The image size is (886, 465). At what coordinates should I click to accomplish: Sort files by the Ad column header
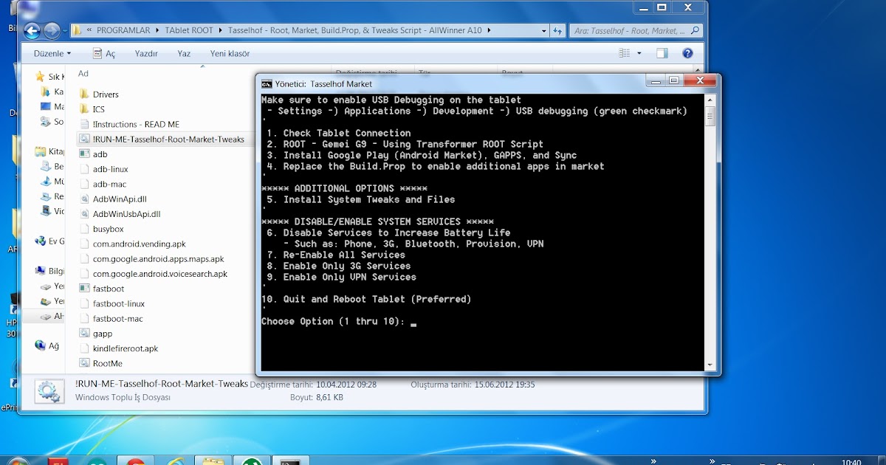[x=83, y=74]
